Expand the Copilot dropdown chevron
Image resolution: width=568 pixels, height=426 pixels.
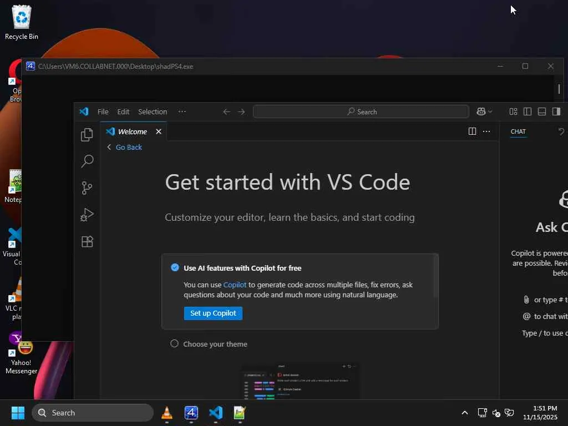(x=490, y=111)
